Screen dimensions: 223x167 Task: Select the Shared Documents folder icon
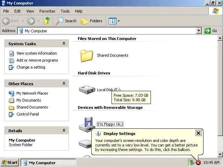[x=87, y=56]
